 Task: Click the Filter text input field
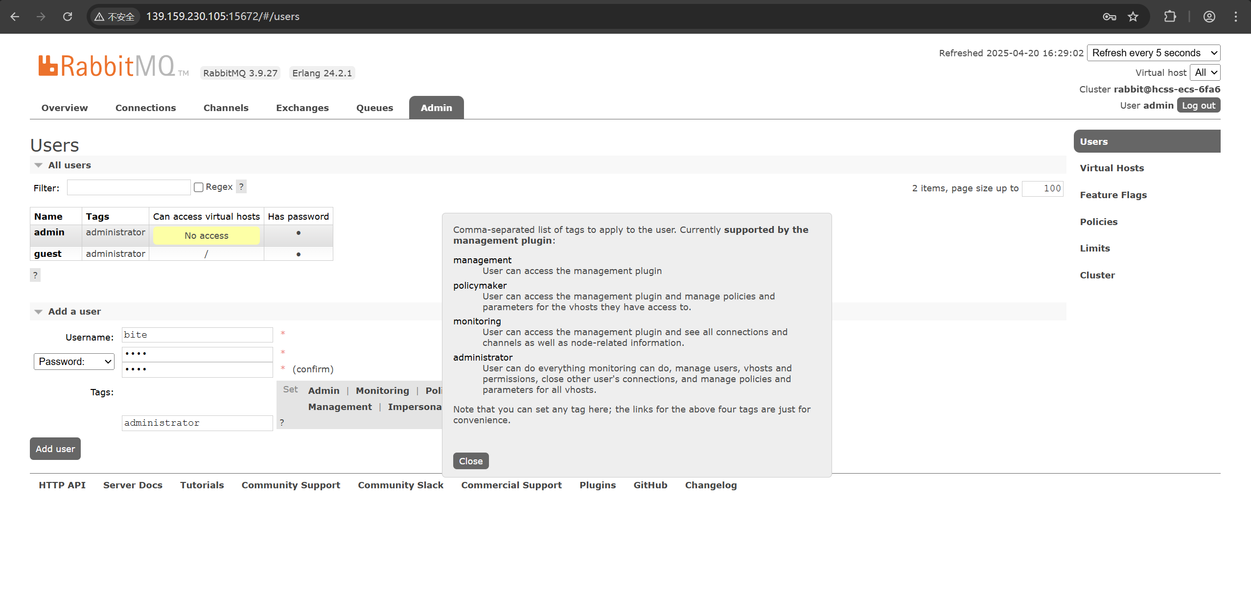[128, 187]
